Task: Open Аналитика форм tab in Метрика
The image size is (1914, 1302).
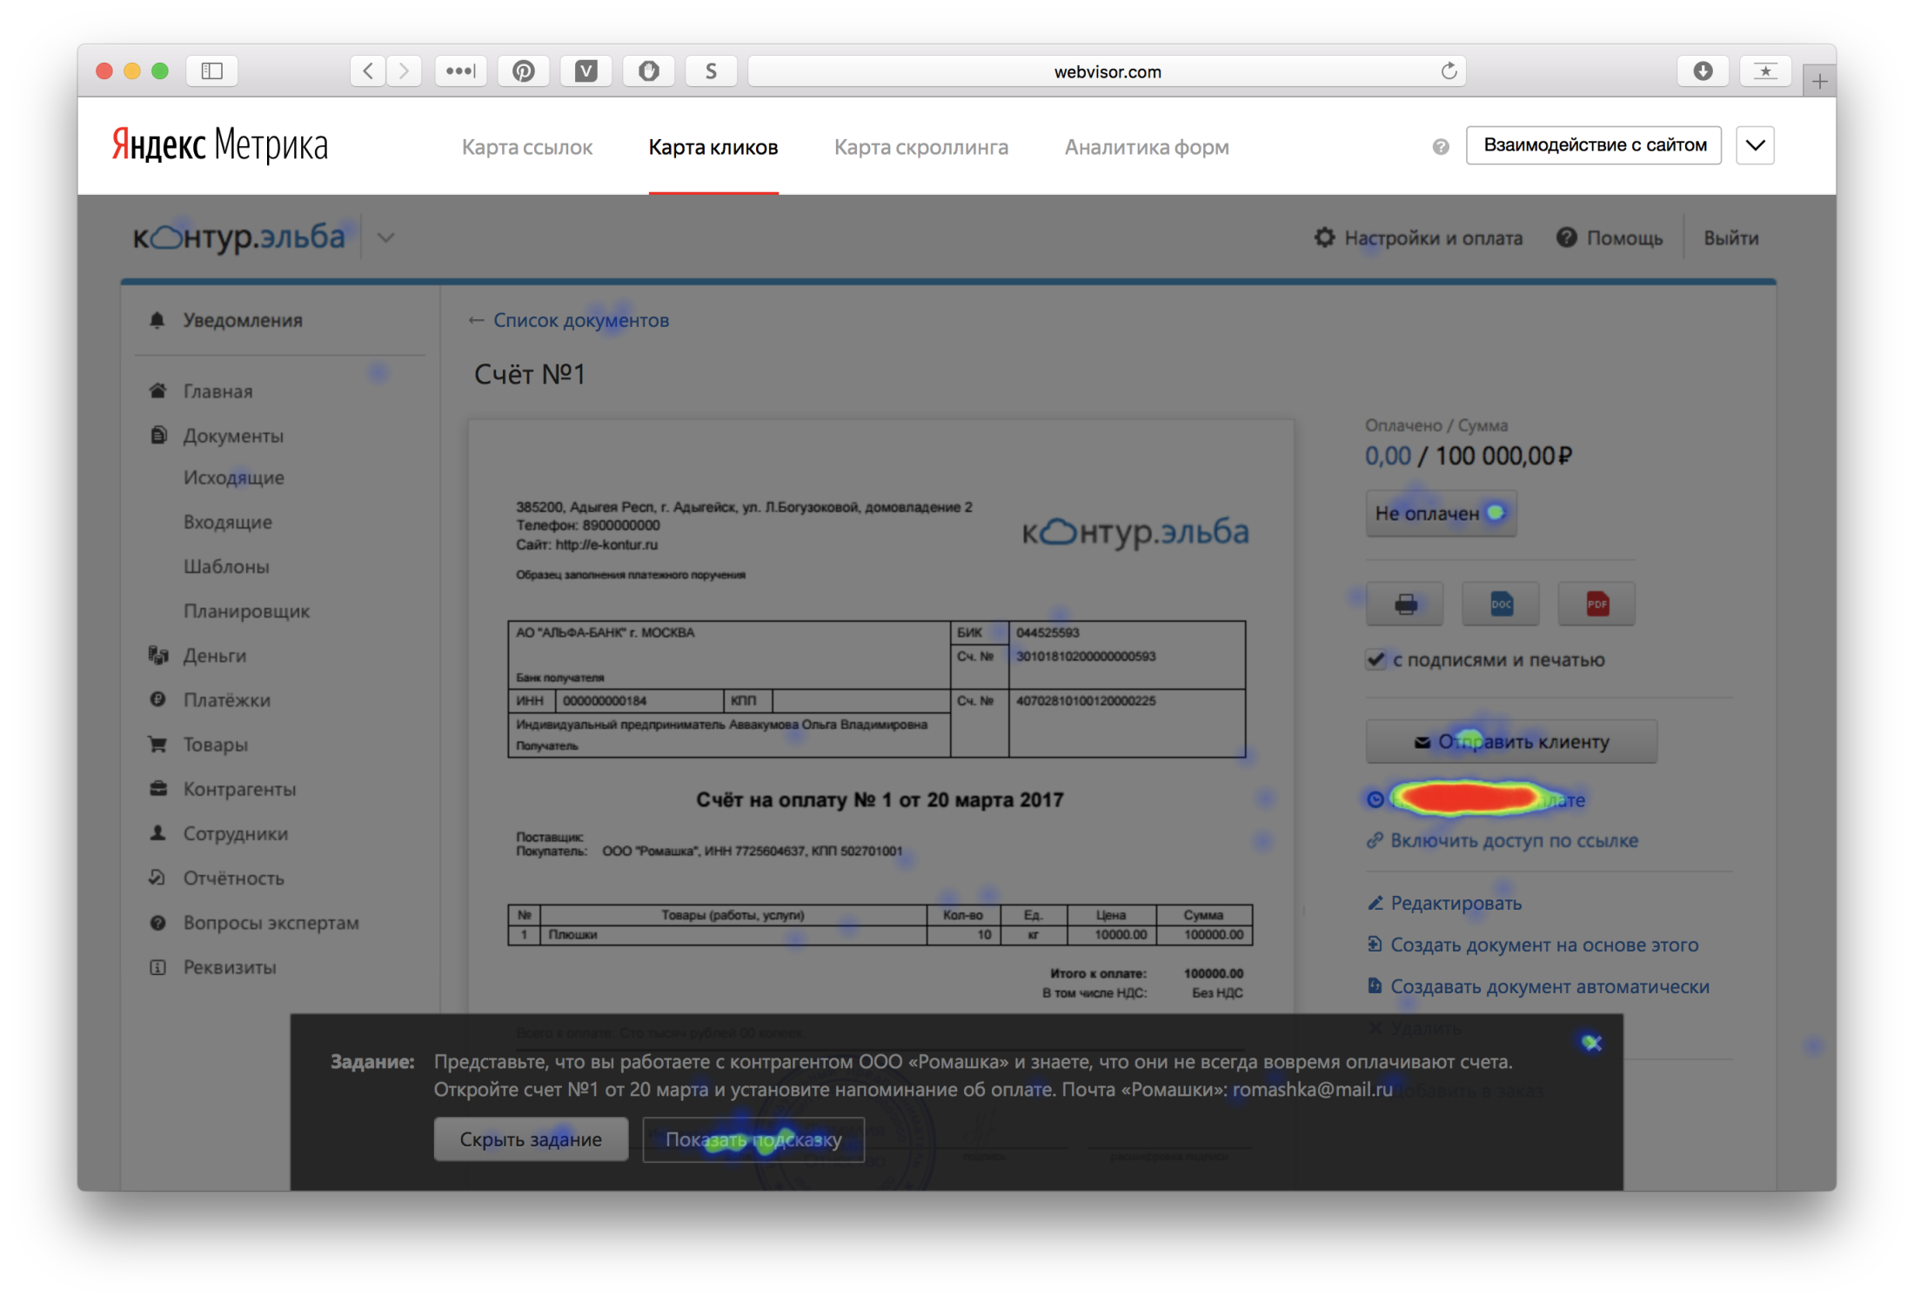Action: tap(1148, 145)
